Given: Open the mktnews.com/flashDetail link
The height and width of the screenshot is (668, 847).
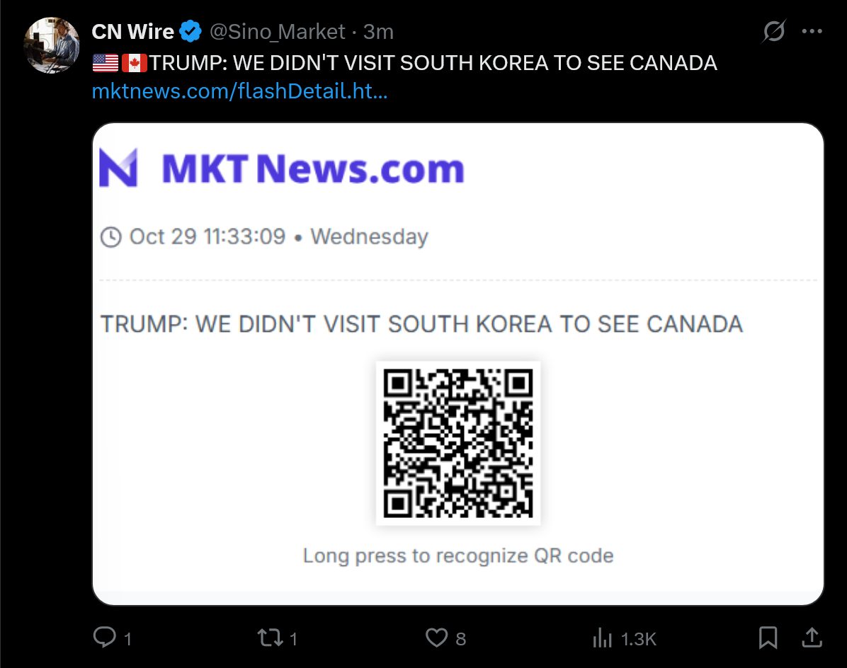Looking at the screenshot, I should coord(240,91).
